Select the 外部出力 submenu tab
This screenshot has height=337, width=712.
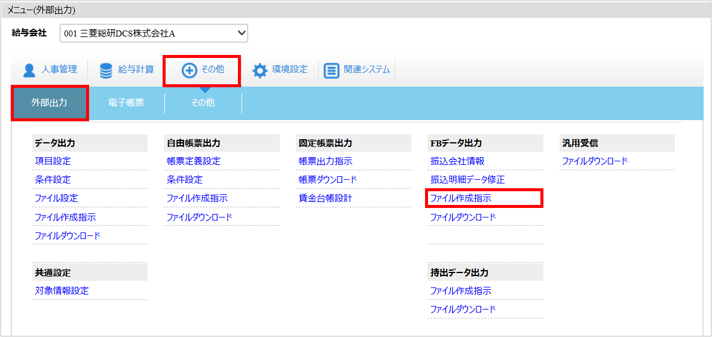(50, 103)
